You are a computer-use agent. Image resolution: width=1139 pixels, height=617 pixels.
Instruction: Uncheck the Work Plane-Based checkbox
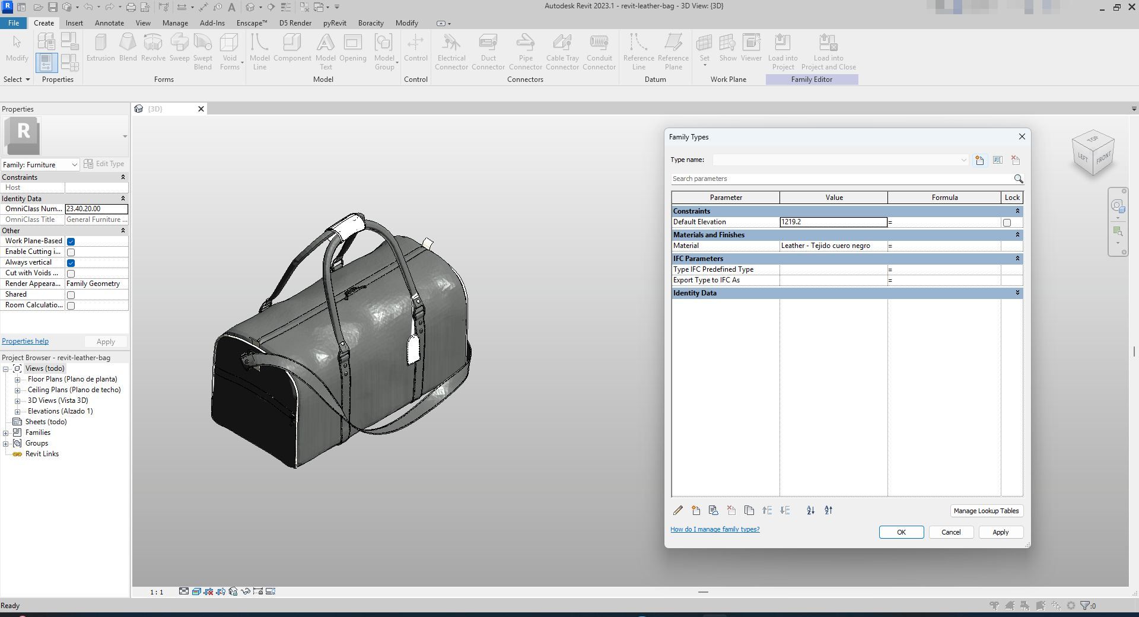point(71,241)
